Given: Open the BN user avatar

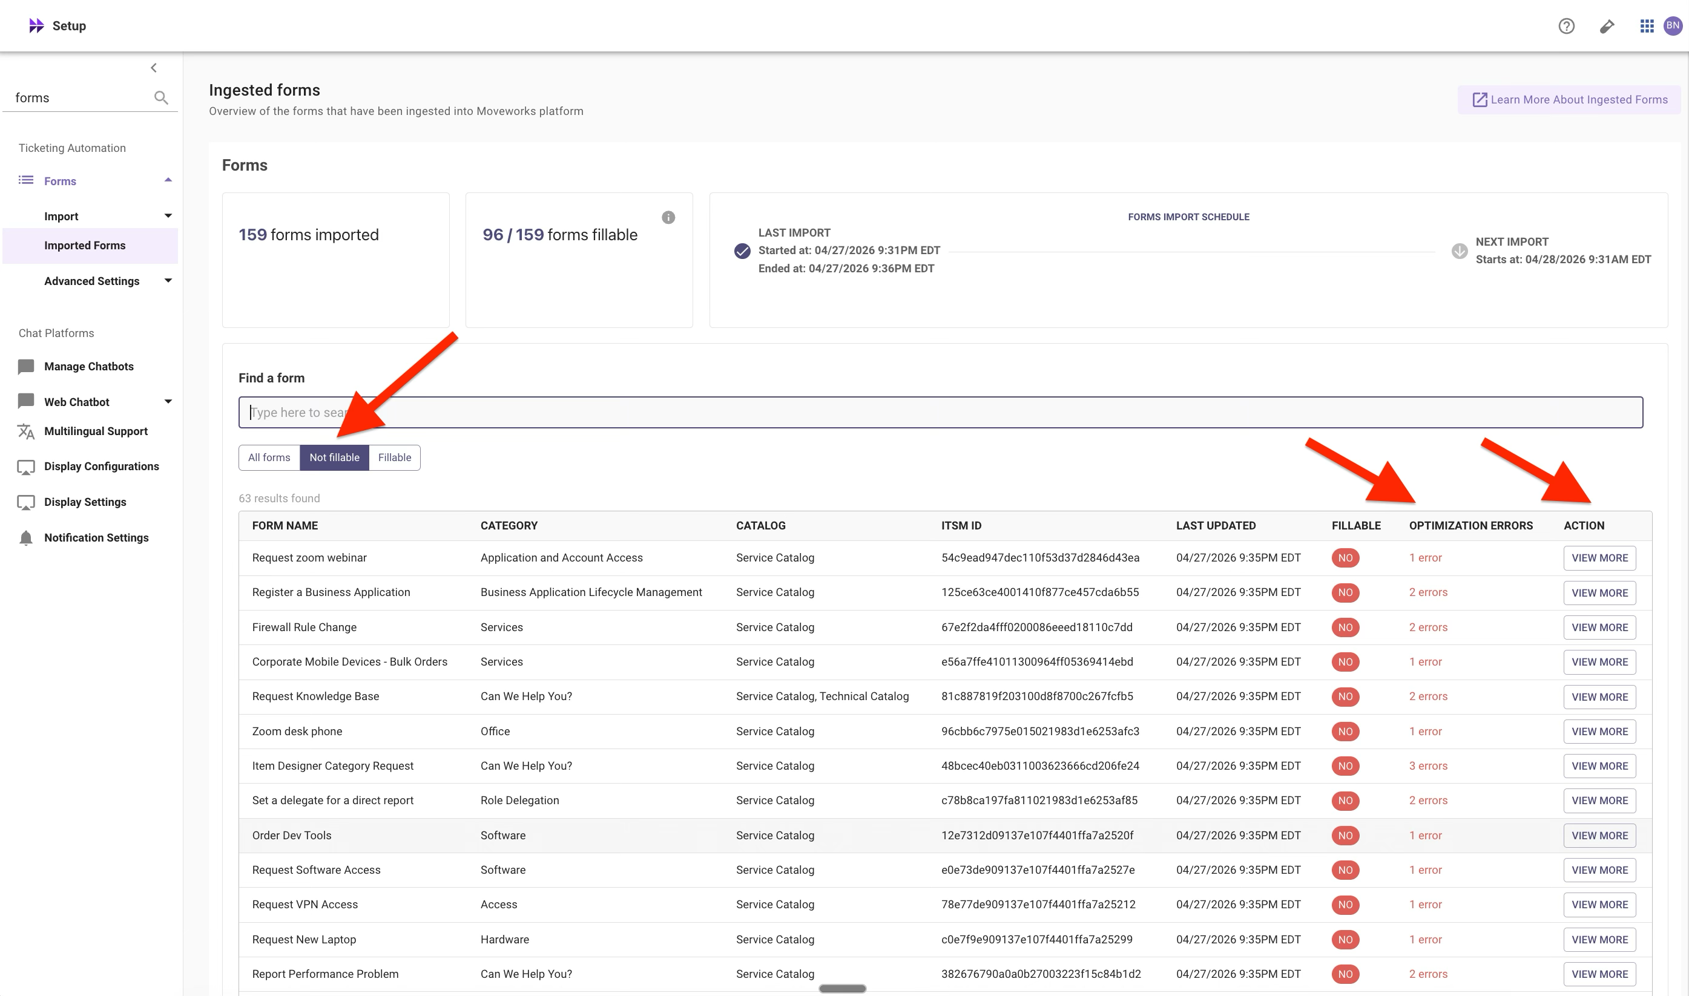Looking at the screenshot, I should coord(1672,25).
